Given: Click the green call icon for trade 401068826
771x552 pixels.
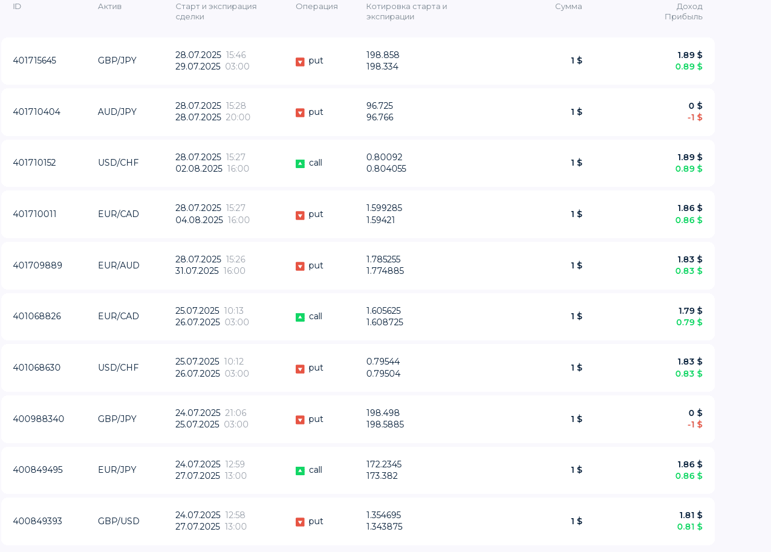Looking at the screenshot, I should point(300,317).
